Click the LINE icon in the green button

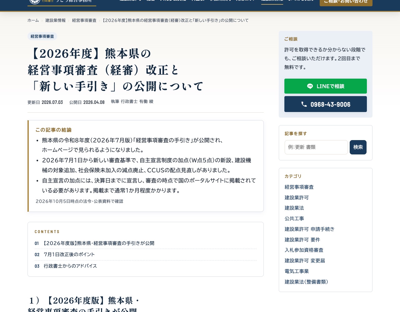tap(310, 86)
